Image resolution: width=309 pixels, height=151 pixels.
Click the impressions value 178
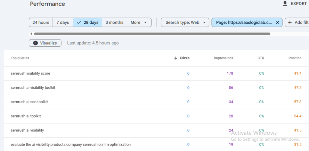pyautogui.click(x=230, y=74)
